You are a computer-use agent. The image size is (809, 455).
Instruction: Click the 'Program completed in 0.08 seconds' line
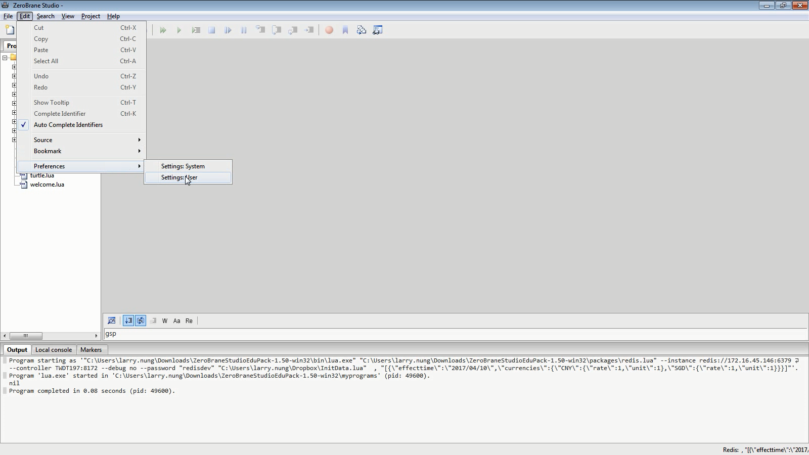click(92, 391)
